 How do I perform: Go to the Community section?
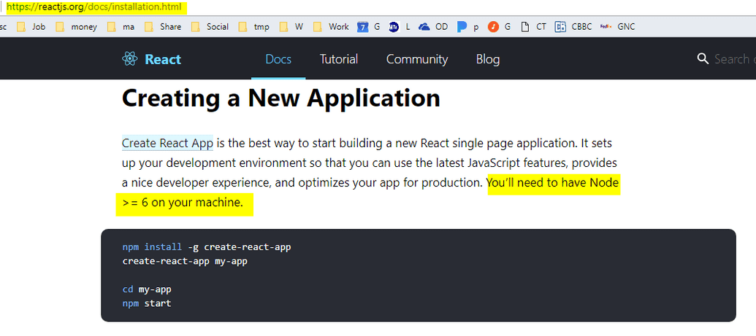[417, 59]
